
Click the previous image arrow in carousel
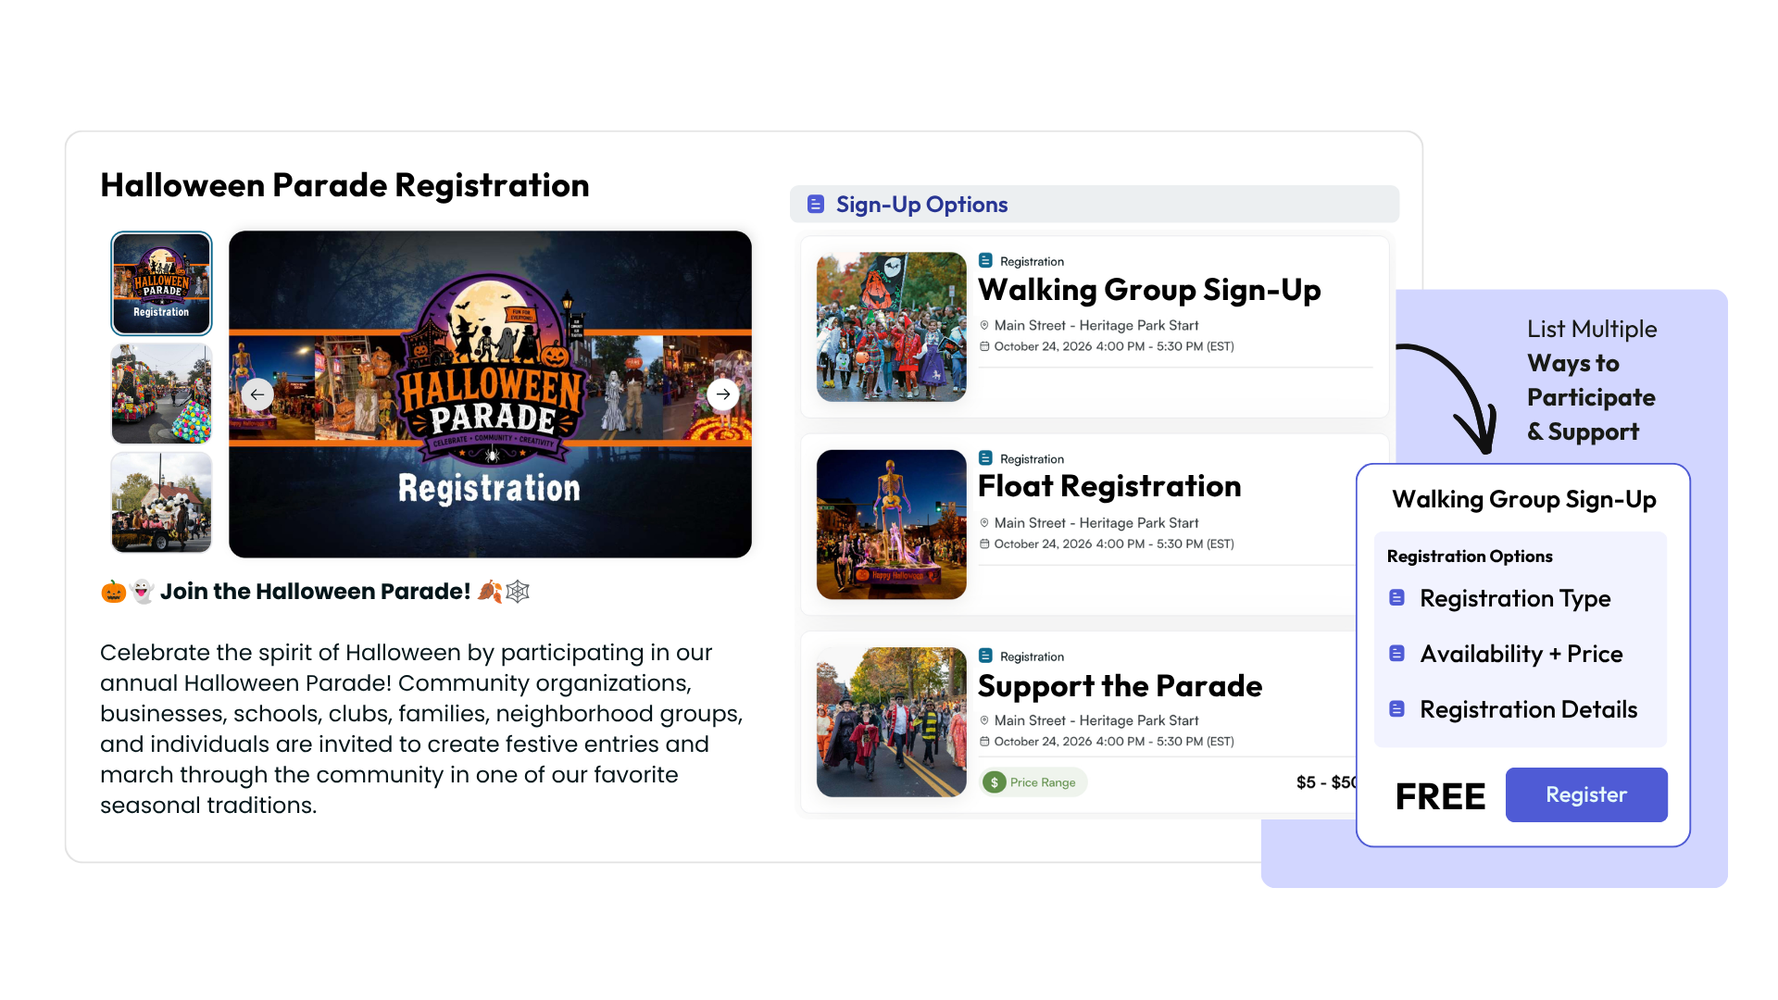pyautogui.click(x=257, y=394)
